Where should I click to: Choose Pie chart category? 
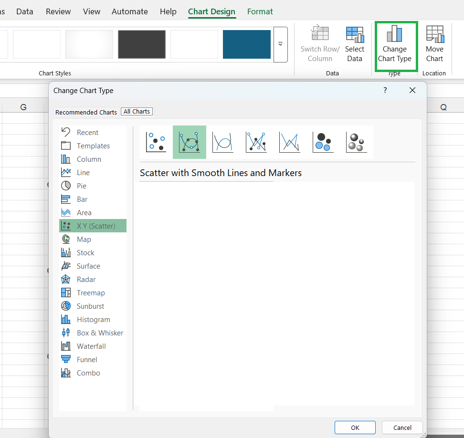pos(93,186)
